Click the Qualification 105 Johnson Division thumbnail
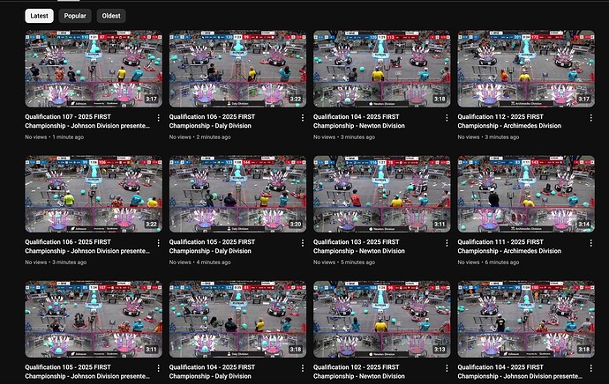 point(94,319)
